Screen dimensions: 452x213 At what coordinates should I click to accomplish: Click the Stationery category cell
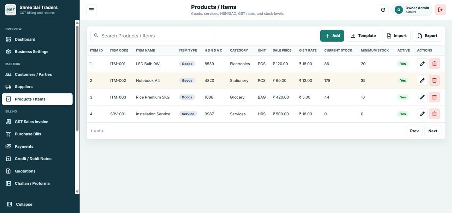[239, 80]
